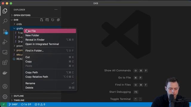Synchronize changes in status bar
Viewport: 191px width, 107px height.
pyautogui.click(x=26, y=104)
